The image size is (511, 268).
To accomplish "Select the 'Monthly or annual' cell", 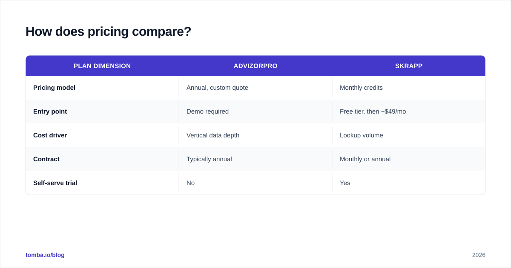I will pos(365,159).
